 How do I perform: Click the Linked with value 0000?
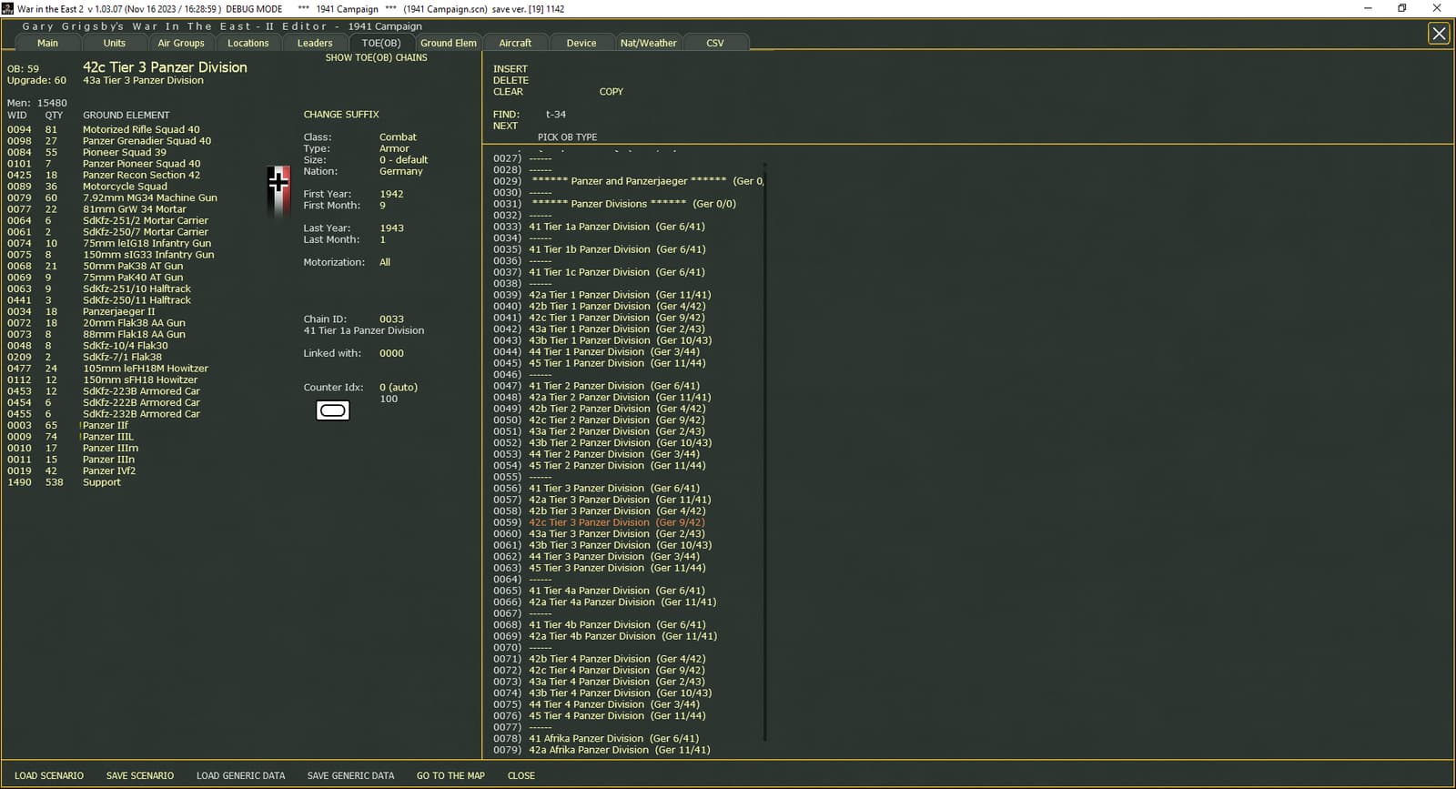[x=391, y=353]
